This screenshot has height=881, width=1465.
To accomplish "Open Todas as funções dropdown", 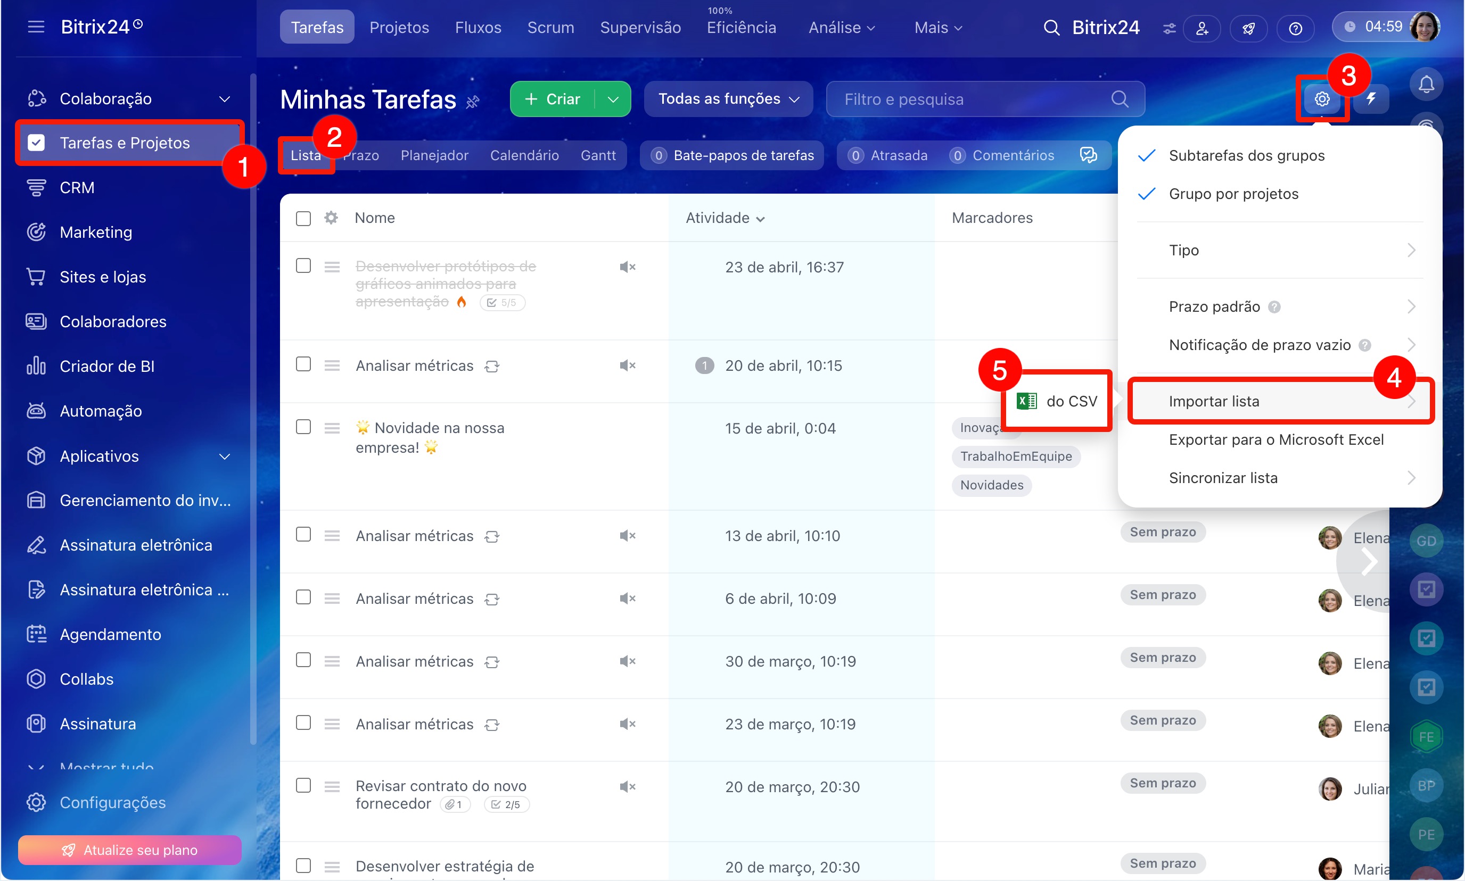I will pyautogui.click(x=728, y=98).
